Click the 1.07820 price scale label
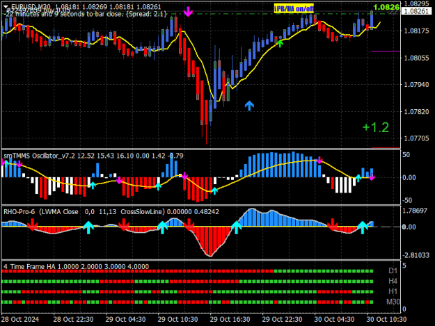The image size is (435, 326). (417, 112)
